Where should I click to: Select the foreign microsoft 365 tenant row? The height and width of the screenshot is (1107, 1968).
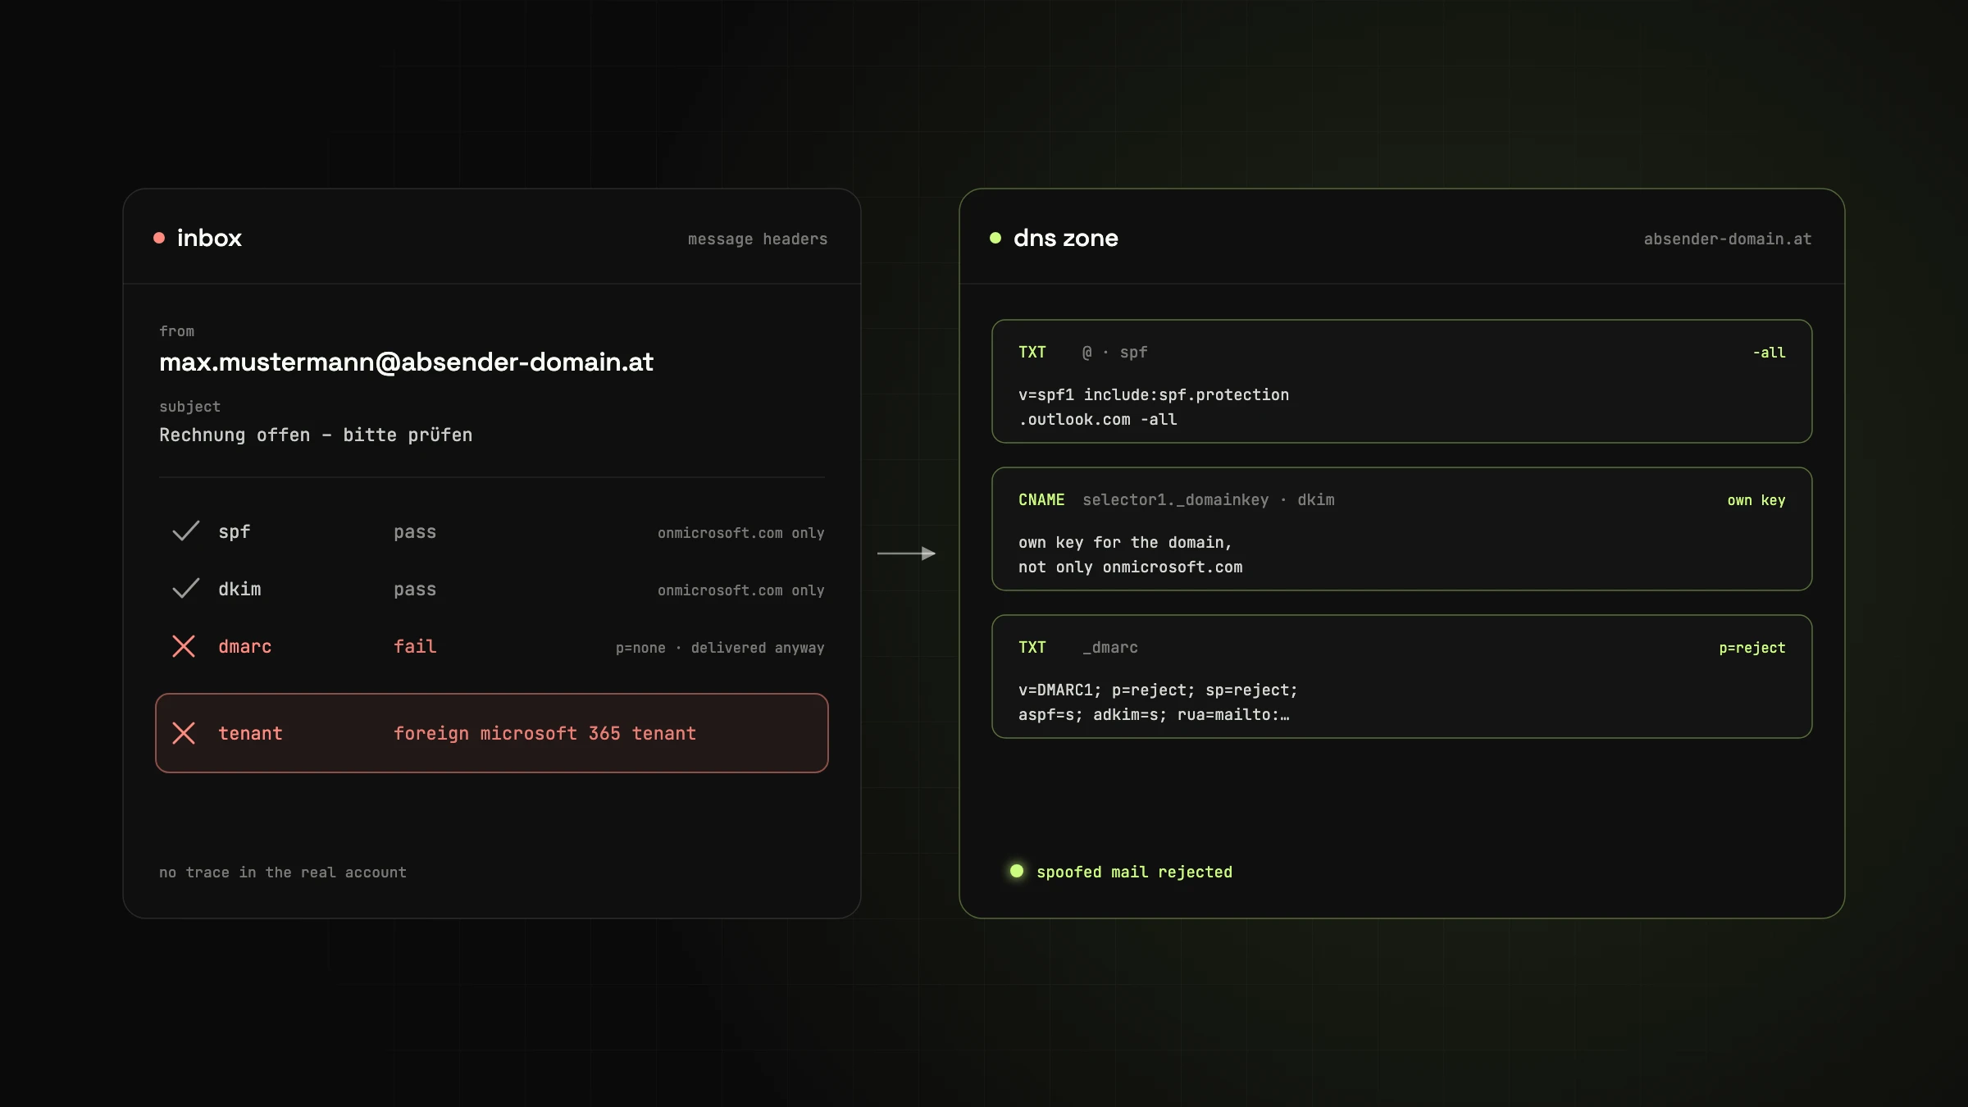pos(492,733)
